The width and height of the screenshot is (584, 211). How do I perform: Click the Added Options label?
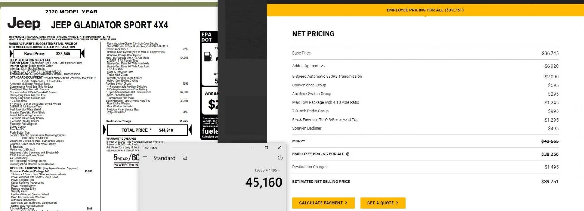tap(305, 66)
